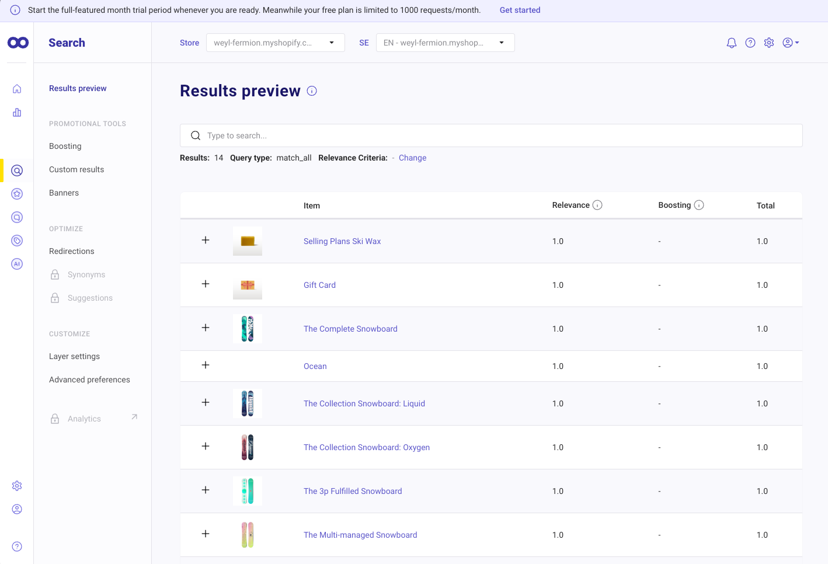Open the profile icon at rail bottom
828x564 pixels.
(17, 509)
